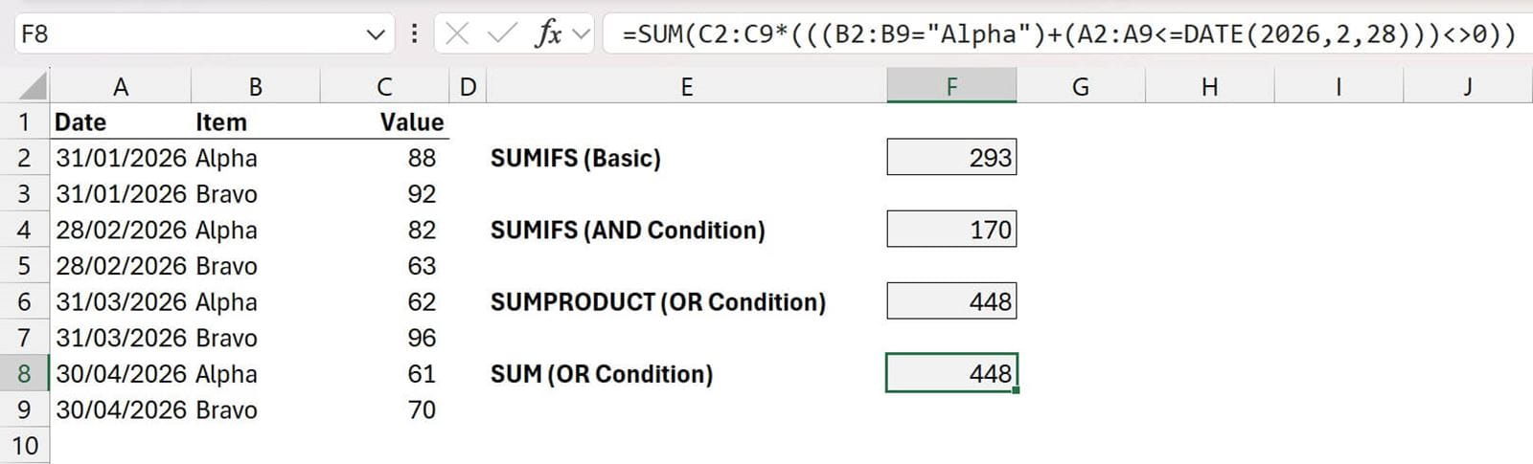Click value cell 96

coord(384,338)
